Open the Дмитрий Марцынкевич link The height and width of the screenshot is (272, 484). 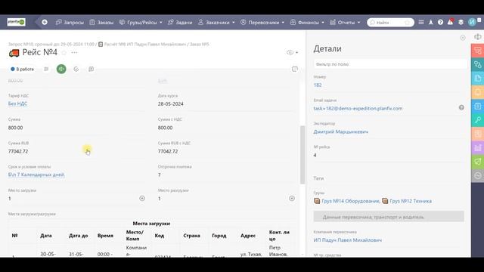(x=341, y=131)
